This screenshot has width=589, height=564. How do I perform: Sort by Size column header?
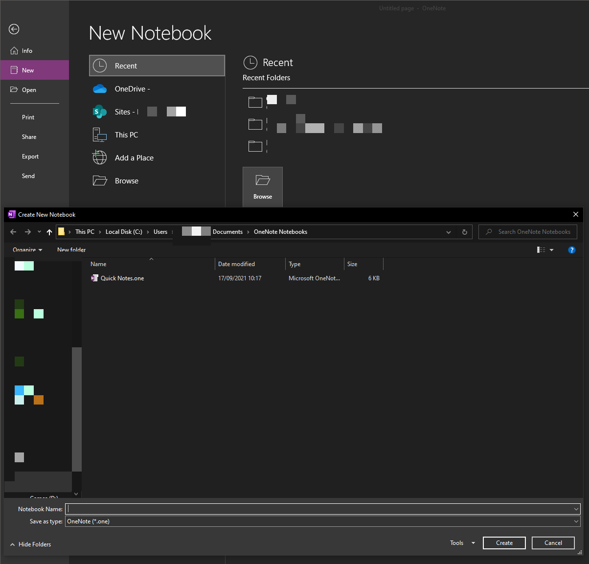coord(363,264)
